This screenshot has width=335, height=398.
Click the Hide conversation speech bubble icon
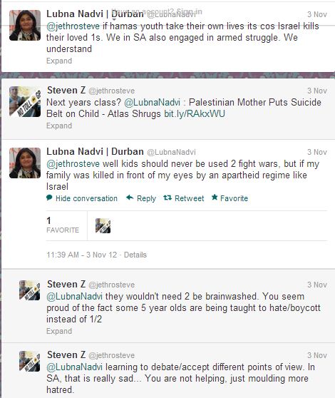click(49, 198)
